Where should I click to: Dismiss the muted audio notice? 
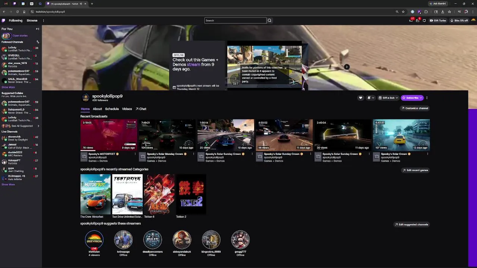(x=285, y=68)
